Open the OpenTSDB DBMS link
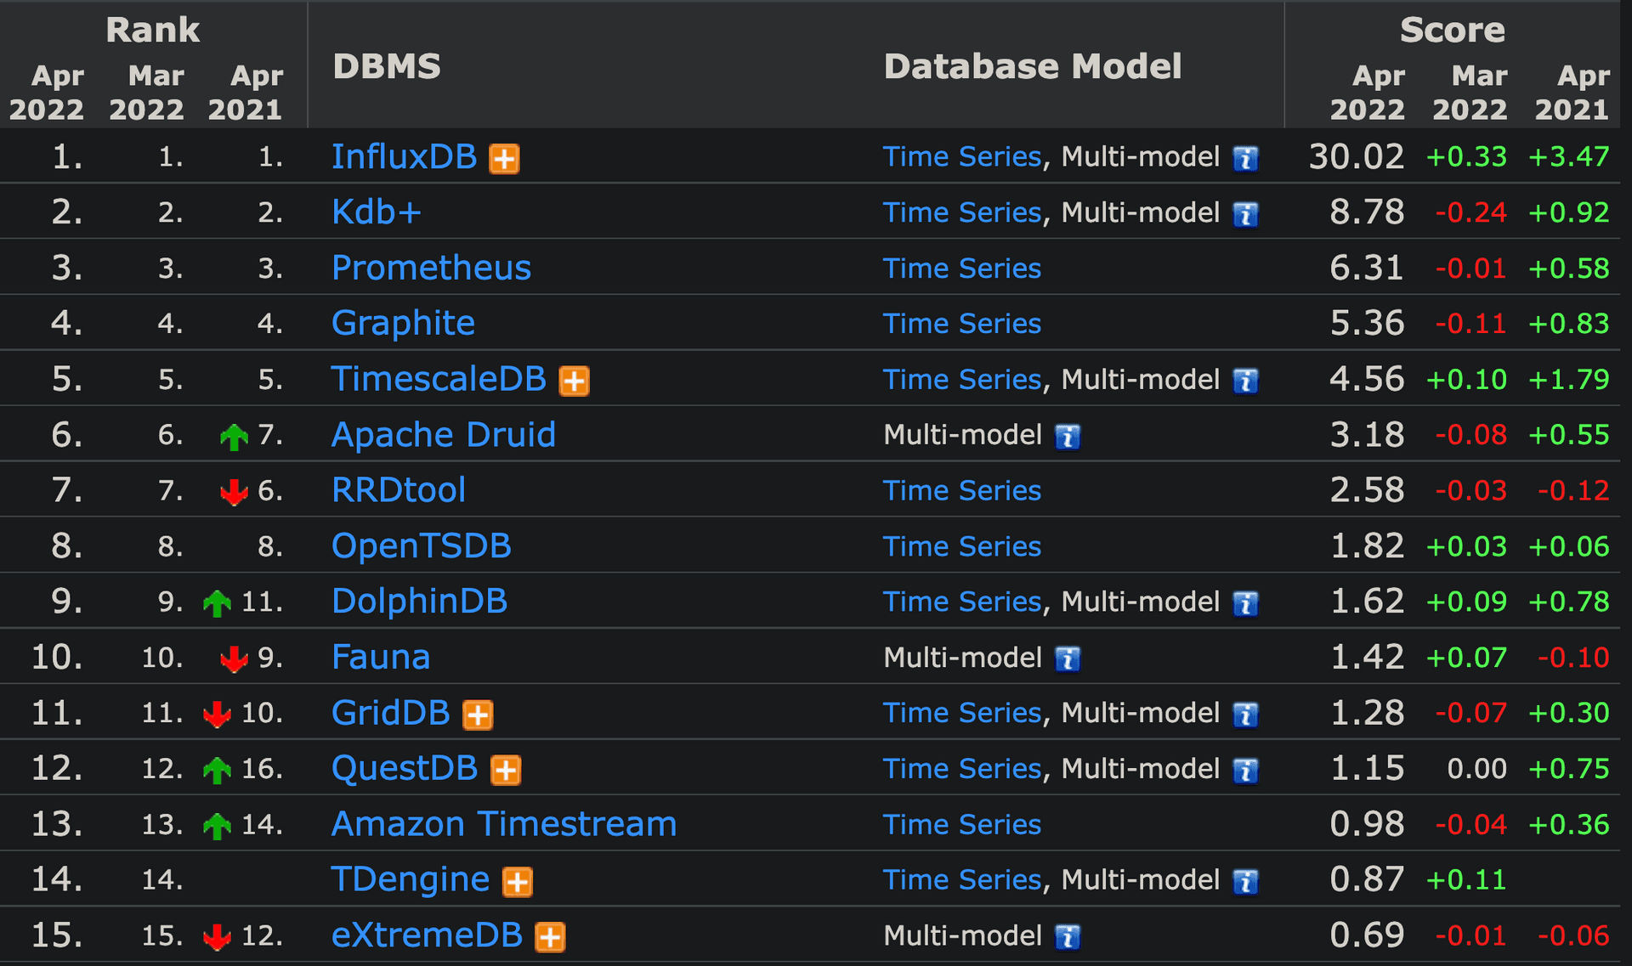The width and height of the screenshot is (1632, 966). tap(422, 545)
